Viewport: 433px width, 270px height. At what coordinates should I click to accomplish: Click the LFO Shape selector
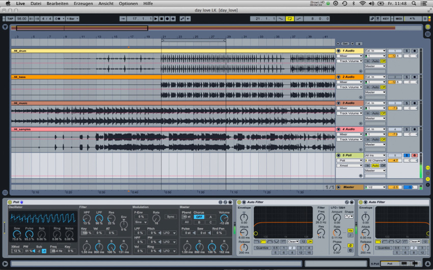pyautogui.click(x=349, y=217)
